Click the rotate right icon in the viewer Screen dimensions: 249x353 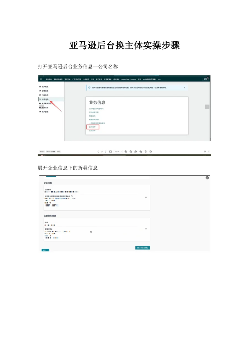[141, 152]
